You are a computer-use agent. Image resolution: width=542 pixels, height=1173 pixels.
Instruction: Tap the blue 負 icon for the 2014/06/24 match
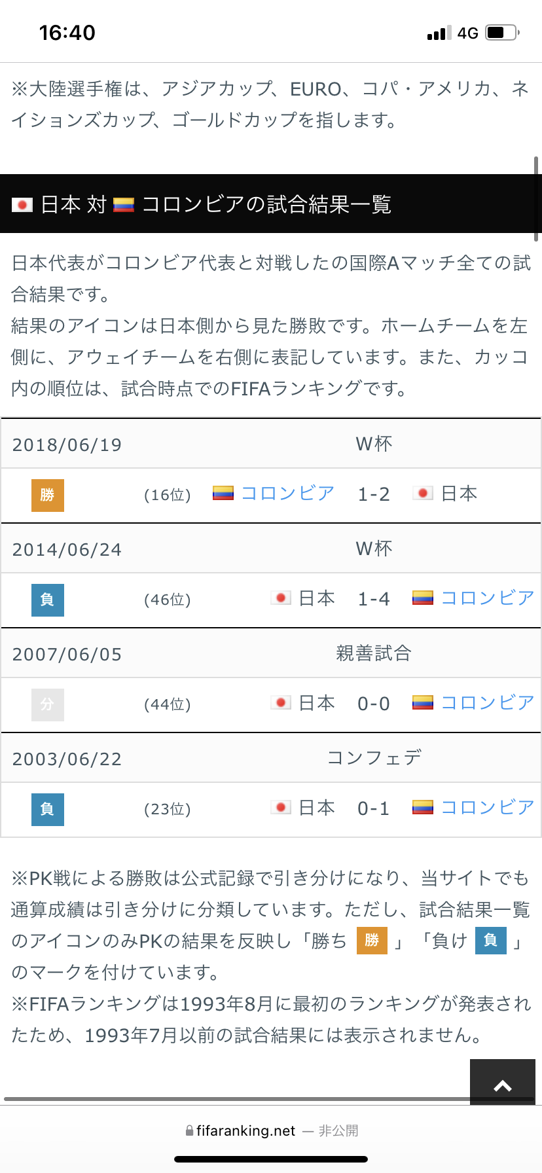tap(48, 600)
